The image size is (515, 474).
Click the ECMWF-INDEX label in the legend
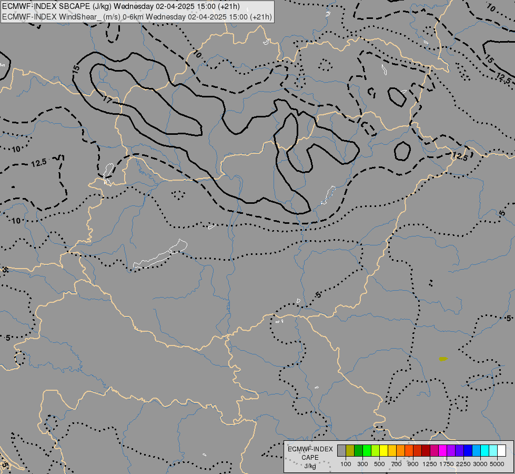[x=310, y=449]
